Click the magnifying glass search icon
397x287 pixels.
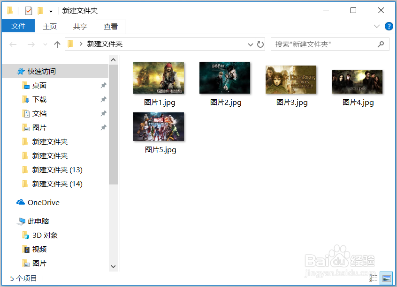click(381, 44)
